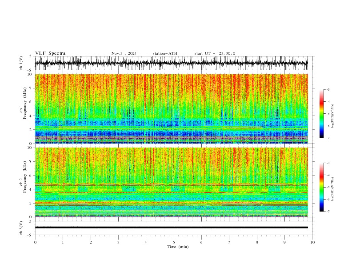Image resolution: width=352 pixels, height=272 pixels.
Task: Click the '-5' tick on ch.1 color bar
Action: coord(328,114)
